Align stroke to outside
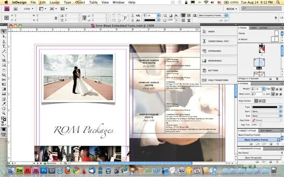Viewport: 284px width, 177px height. pyautogui.click(x=264, y=101)
